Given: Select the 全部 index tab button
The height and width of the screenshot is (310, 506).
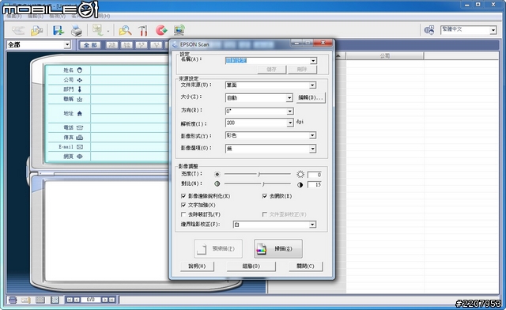Looking at the screenshot, I should [x=90, y=45].
